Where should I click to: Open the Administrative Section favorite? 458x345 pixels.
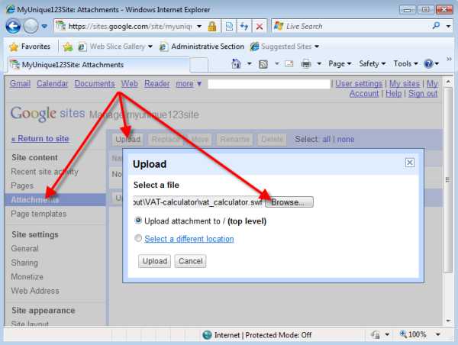pyautogui.click(x=202, y=47)
